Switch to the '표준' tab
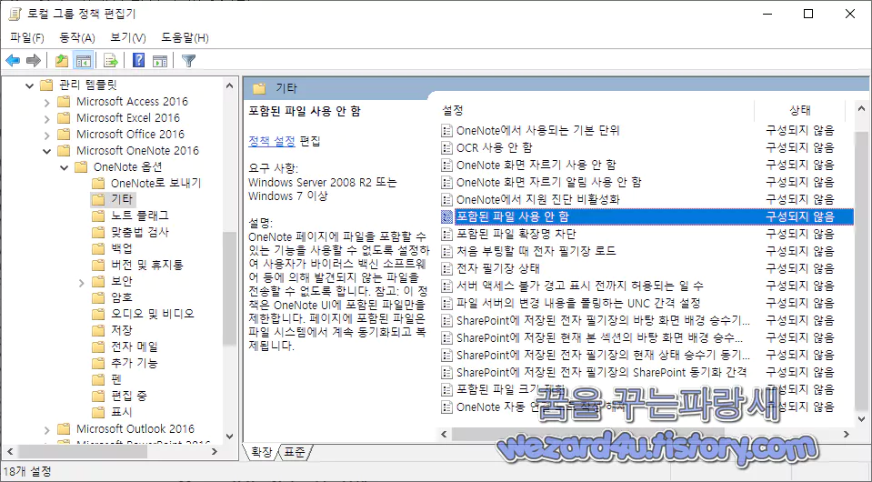The width and height of the screenshot is (872, 482). coord(295,452)
